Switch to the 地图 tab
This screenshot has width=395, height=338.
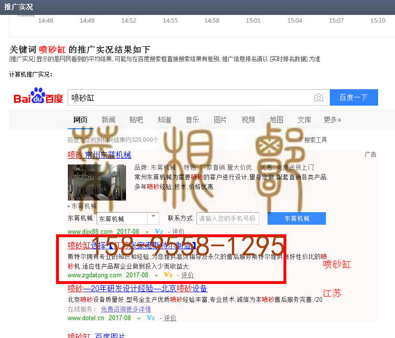[x=276, y=120]
